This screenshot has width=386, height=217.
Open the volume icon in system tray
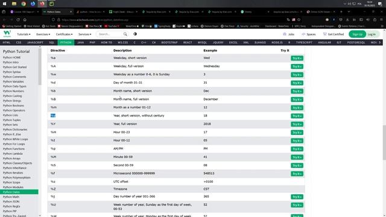click(350, 4)
